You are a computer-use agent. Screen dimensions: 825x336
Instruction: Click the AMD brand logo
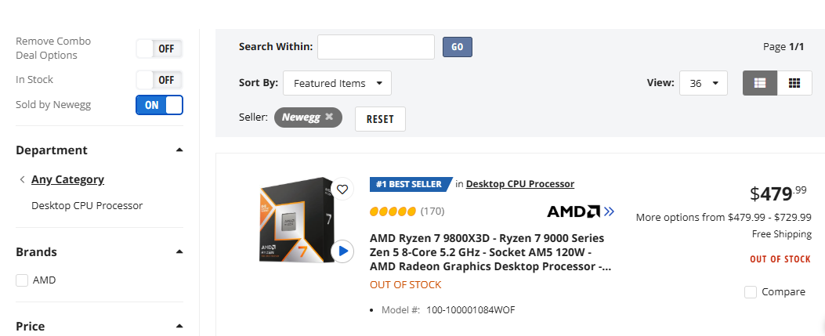coord(580,211)
